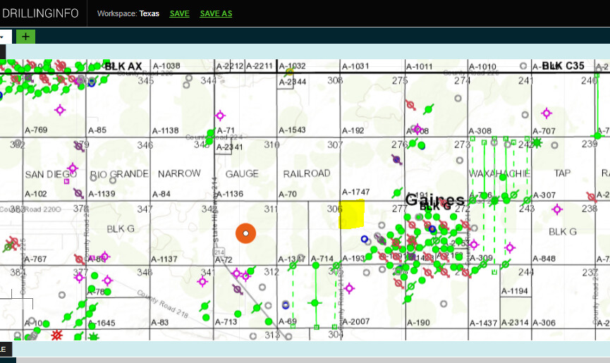
Task: Click the magenta well symbol in section 238
Action: click(557, 209)
